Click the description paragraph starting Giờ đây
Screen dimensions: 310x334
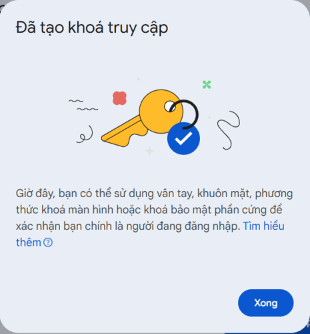click(x=154, y=218)
